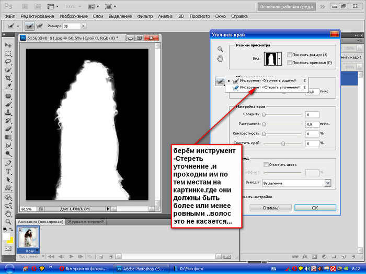Enable «Очистить цвета» checkbox
This screenshot has height=274, width=366.
[266, 164]
